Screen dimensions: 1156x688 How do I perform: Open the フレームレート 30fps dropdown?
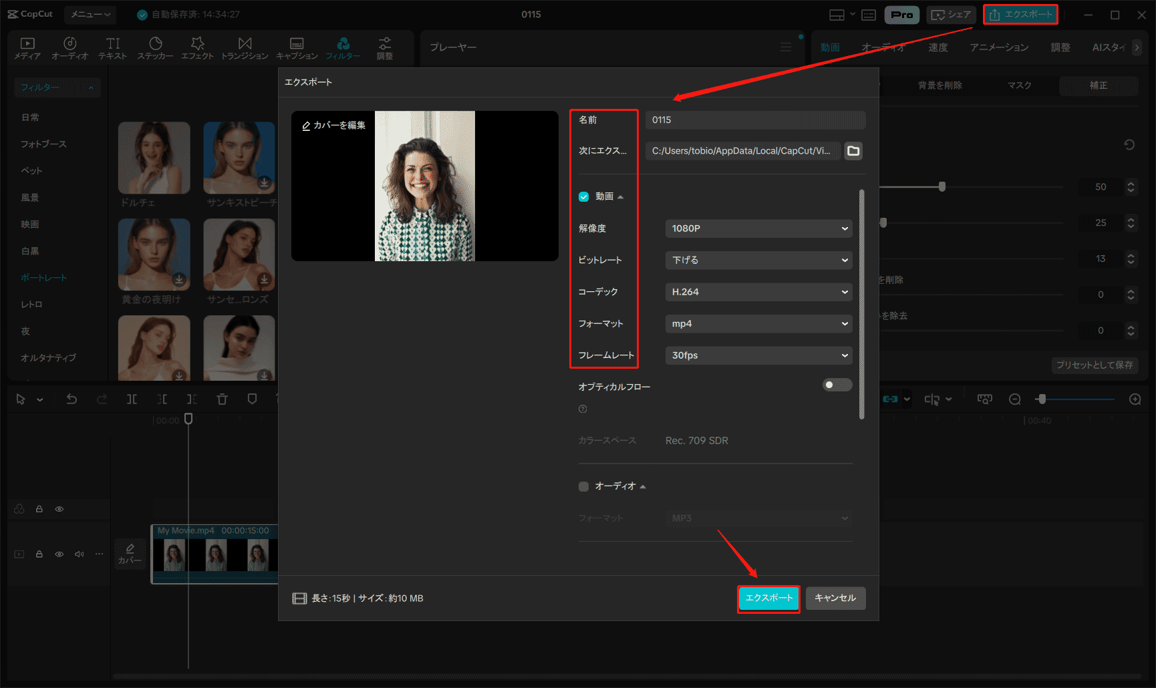[758, 355]
